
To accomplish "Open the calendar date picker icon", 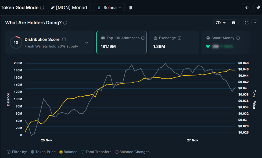I will click(234, 23).
